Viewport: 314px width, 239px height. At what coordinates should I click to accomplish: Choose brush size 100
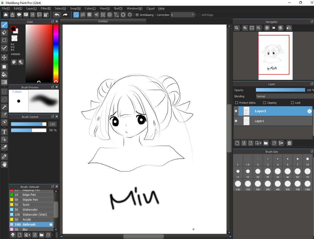pos(238,185)
